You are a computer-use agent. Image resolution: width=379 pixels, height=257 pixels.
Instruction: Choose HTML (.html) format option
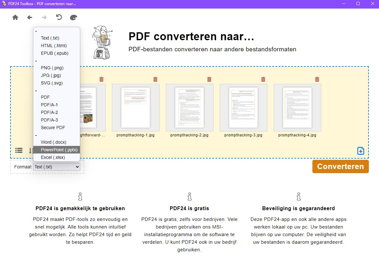click(x=56, y=46)
